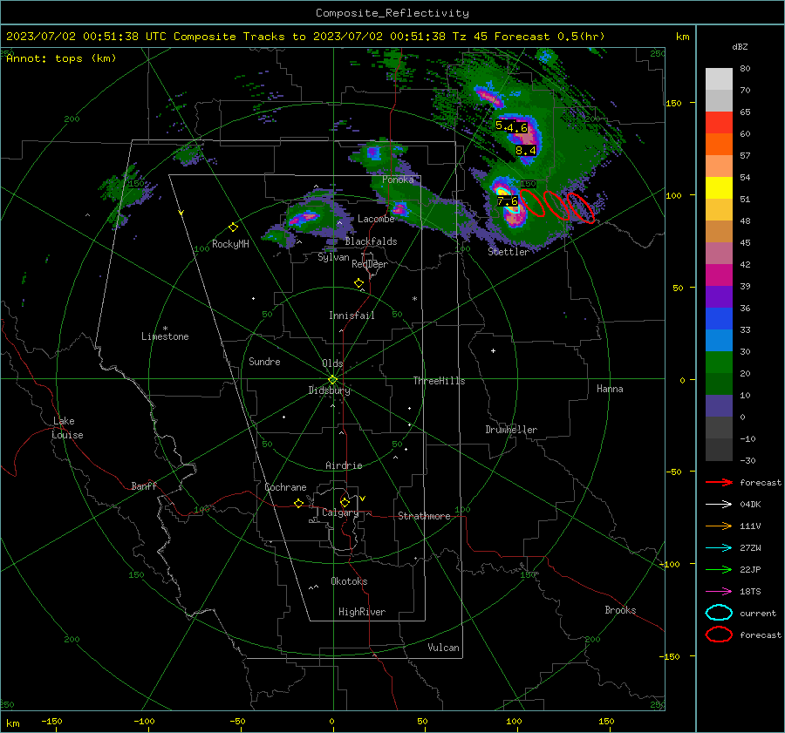Click the Olds town label
The width and height of the screenshot is (785, 733).
pos(332,363)
